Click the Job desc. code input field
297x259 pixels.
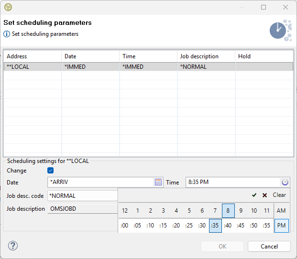(82, 195)
